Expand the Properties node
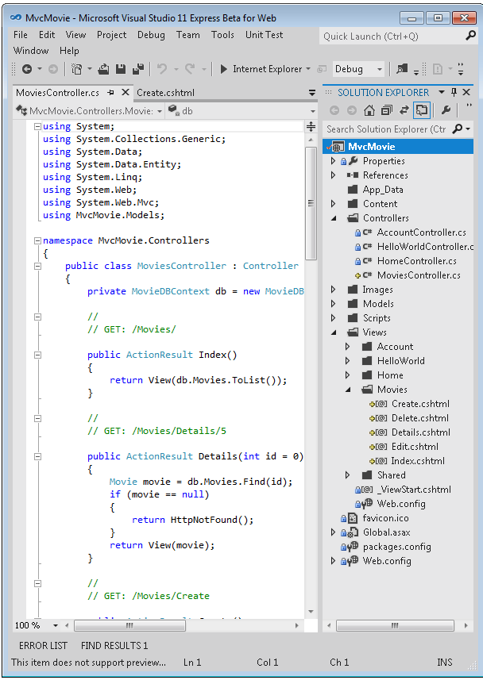 (333, 161)
